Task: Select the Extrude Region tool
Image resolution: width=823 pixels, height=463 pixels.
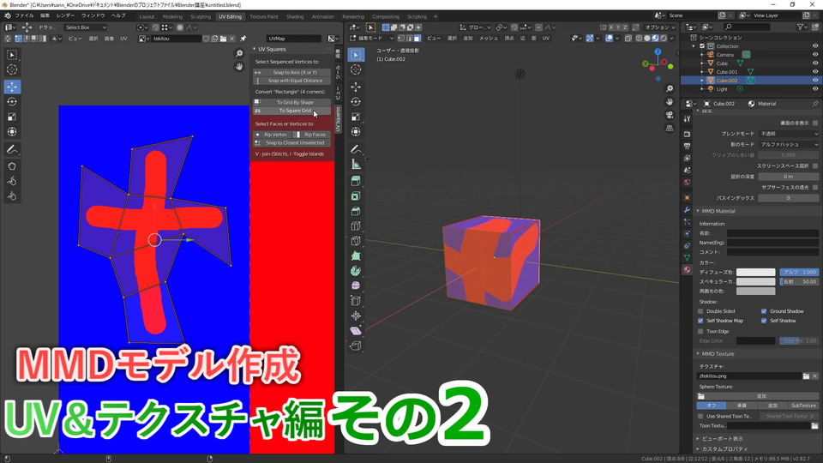Action: [356, 181]
